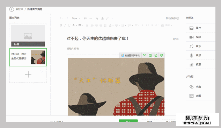The height and width of the screenshot is (128, 221).
Task: Click 发送图片到手机 button
Action: pyautogui.click(x=130, y=55)
